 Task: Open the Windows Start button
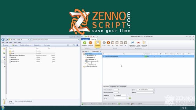3,108
